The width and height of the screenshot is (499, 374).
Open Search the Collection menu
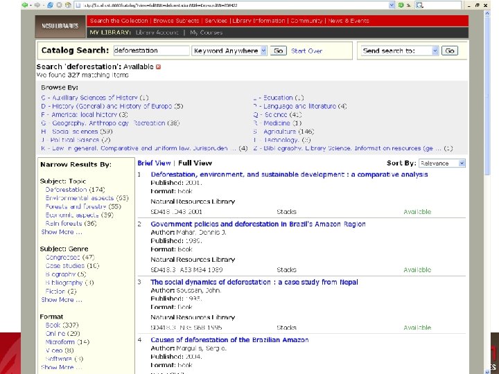pyautogui.click(x=119, y=21)
